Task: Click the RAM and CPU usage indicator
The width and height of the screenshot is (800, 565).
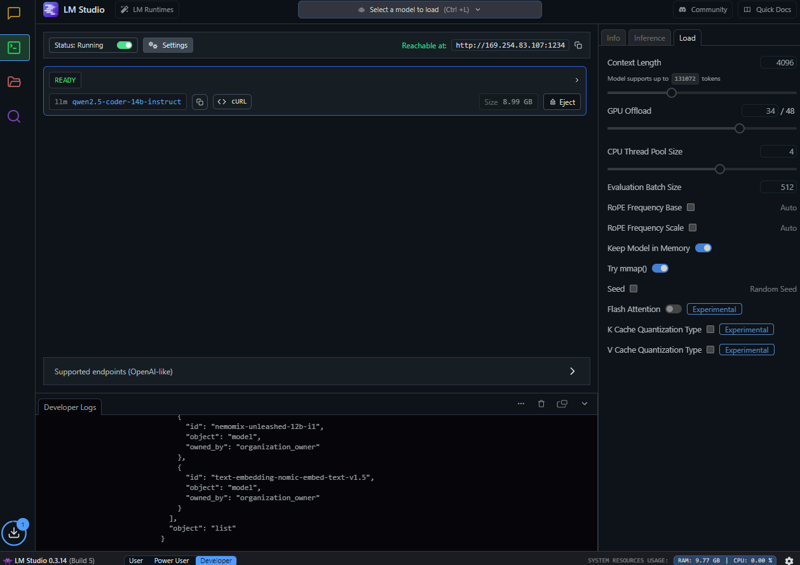Action: tap(726, 561)
